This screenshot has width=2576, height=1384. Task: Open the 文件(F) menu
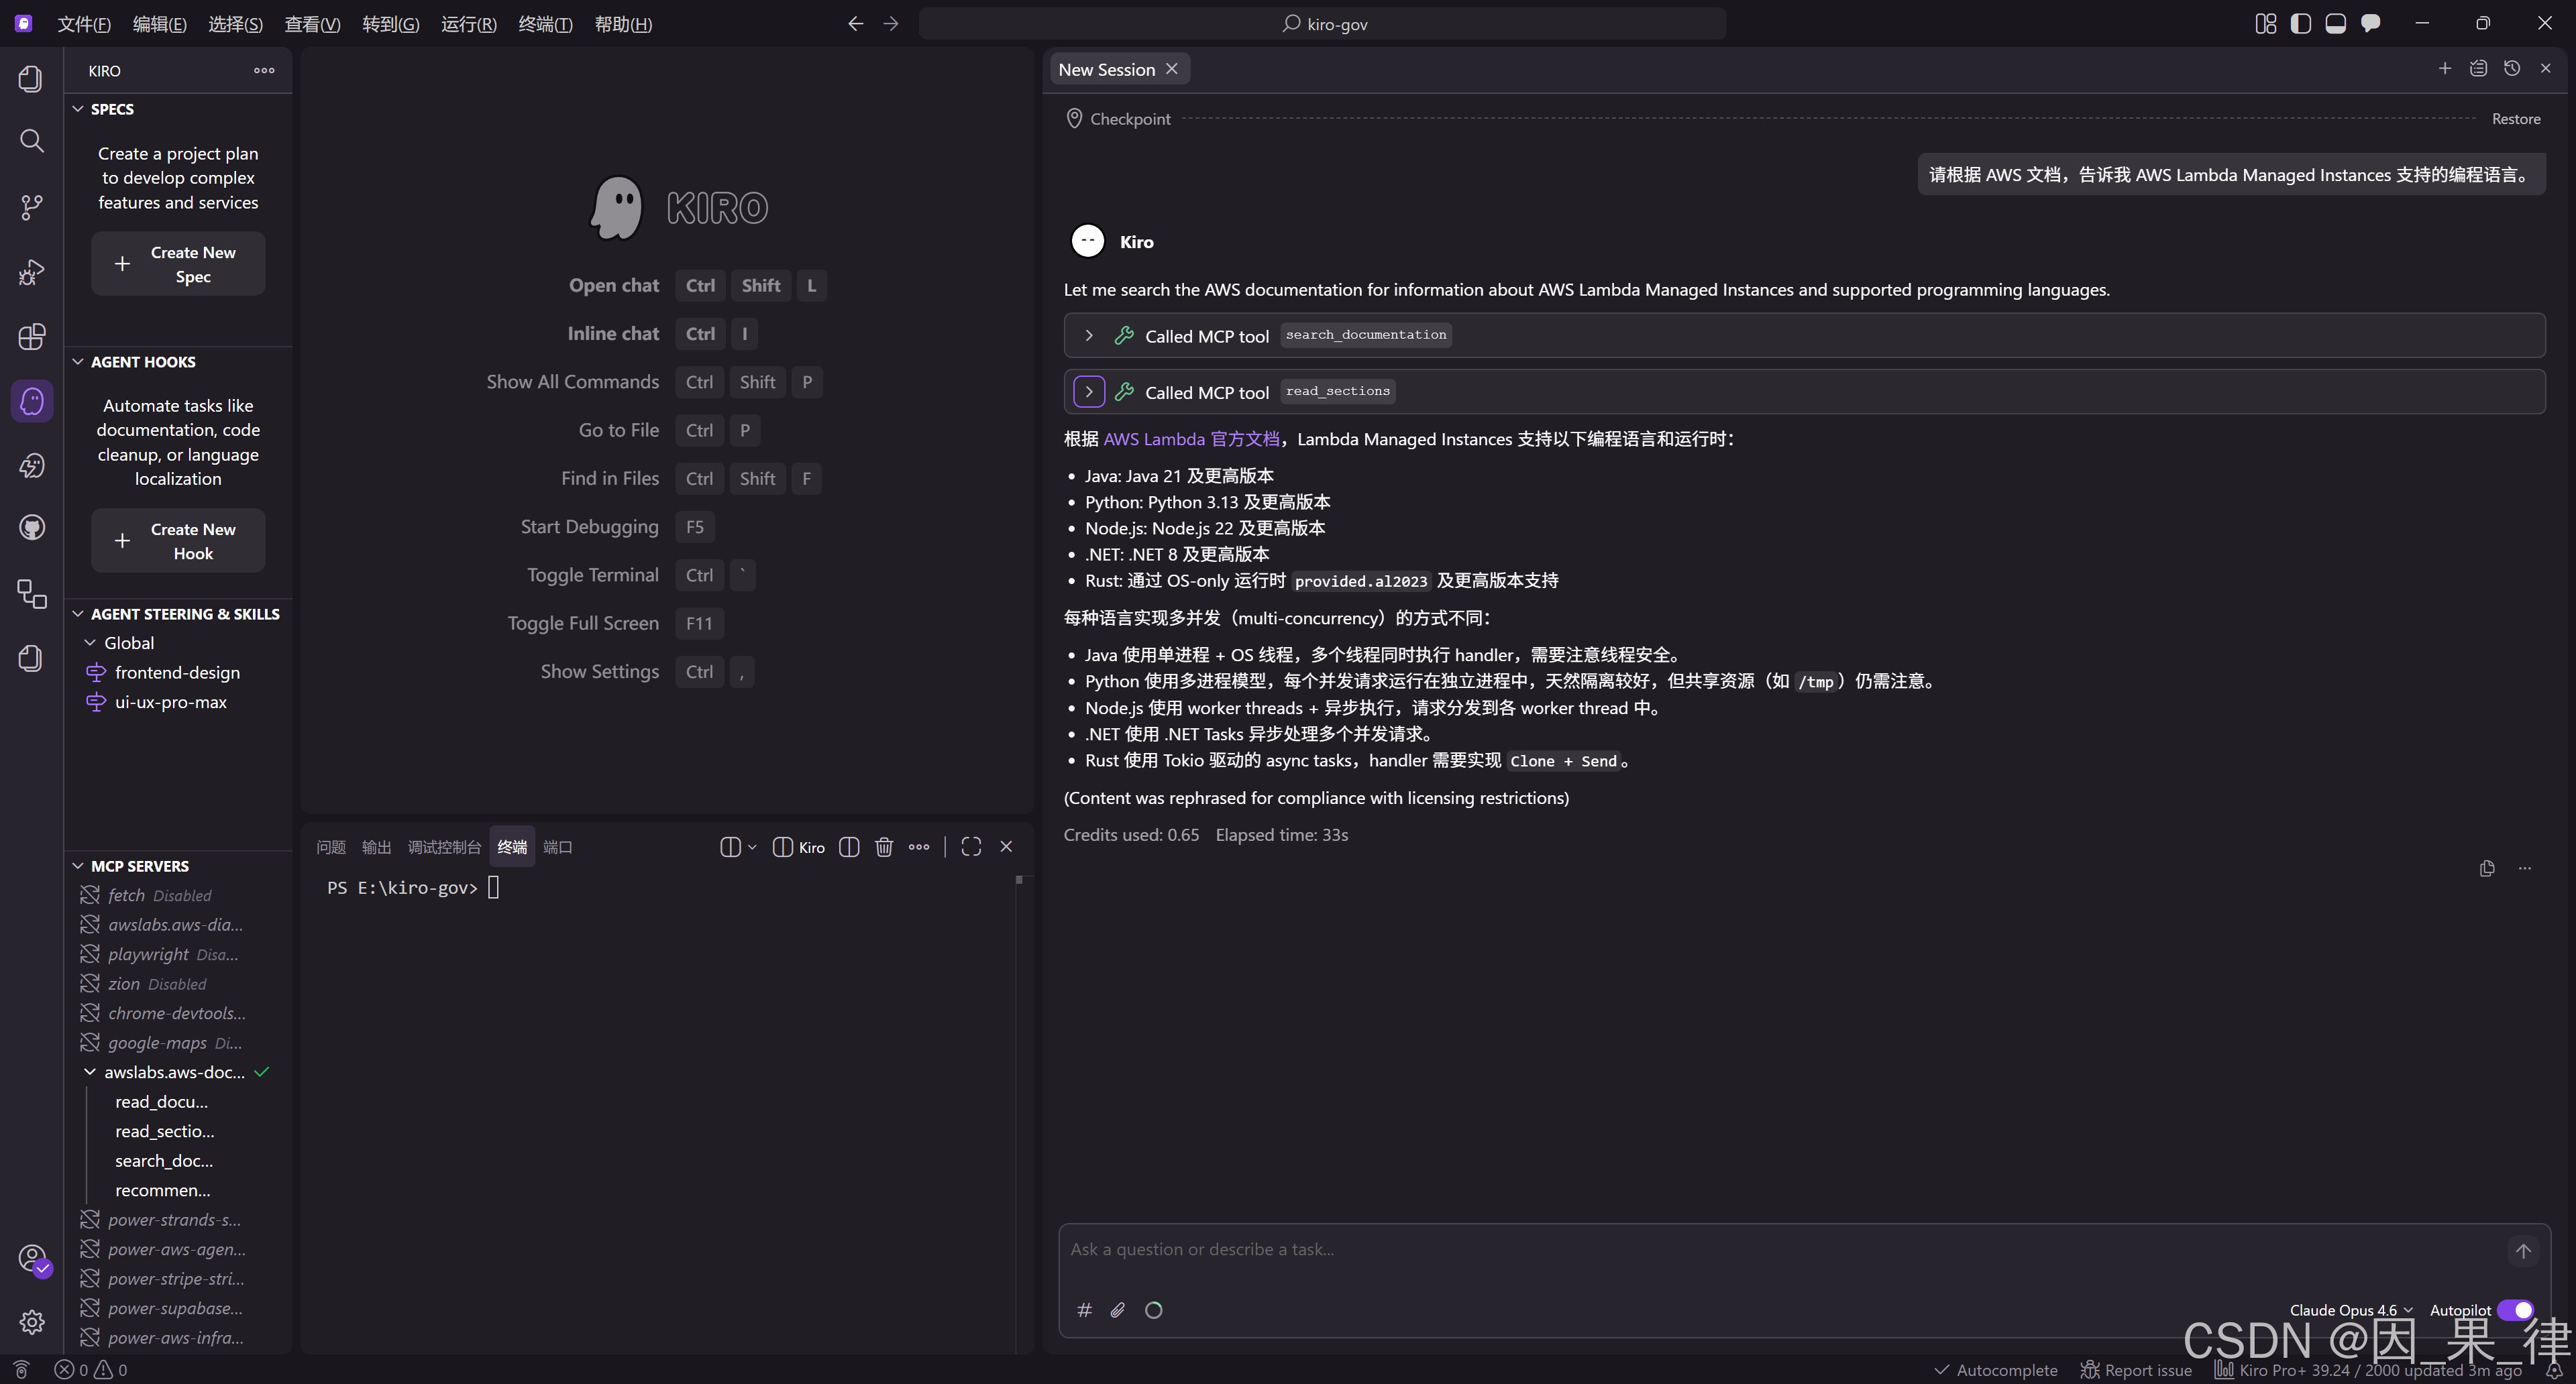pos(84,23)
